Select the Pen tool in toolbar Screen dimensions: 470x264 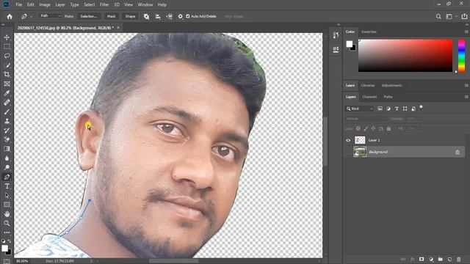7,177
